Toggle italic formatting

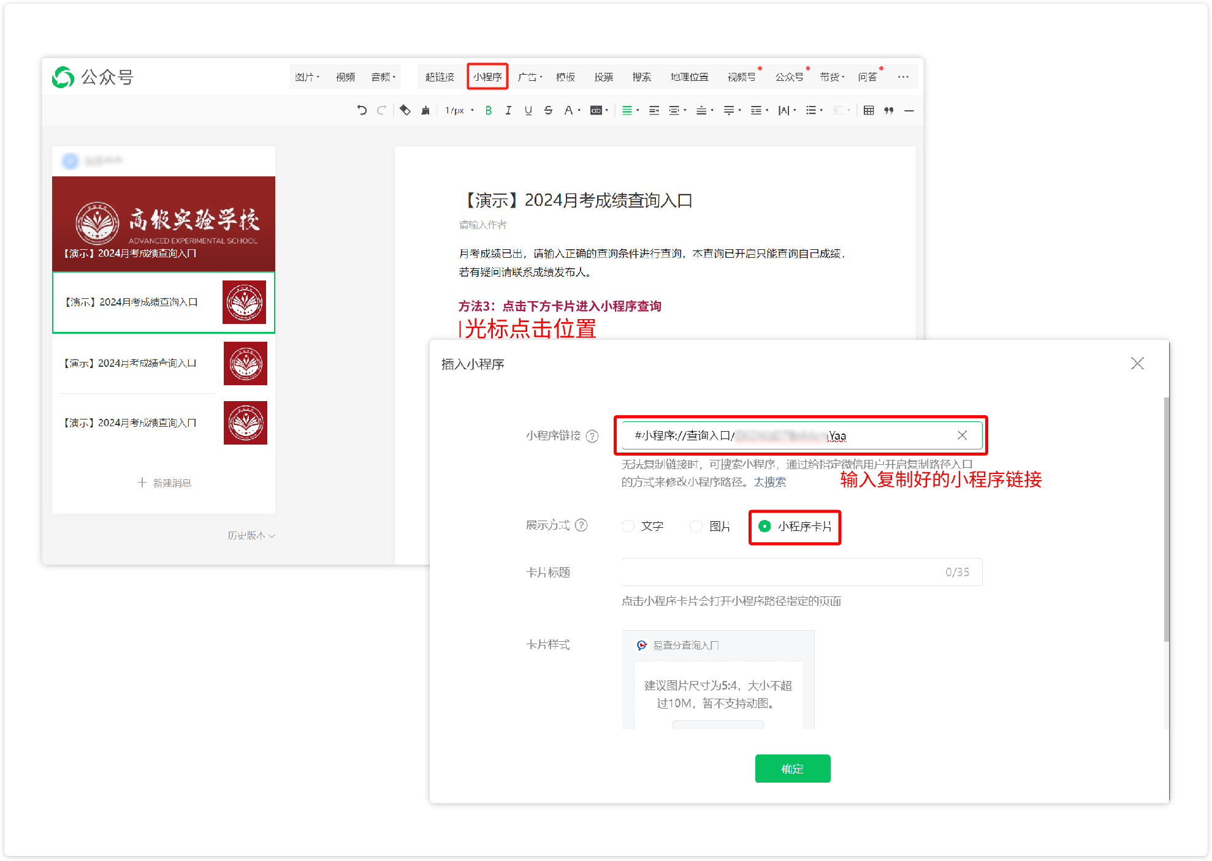(x=508, y=110)
